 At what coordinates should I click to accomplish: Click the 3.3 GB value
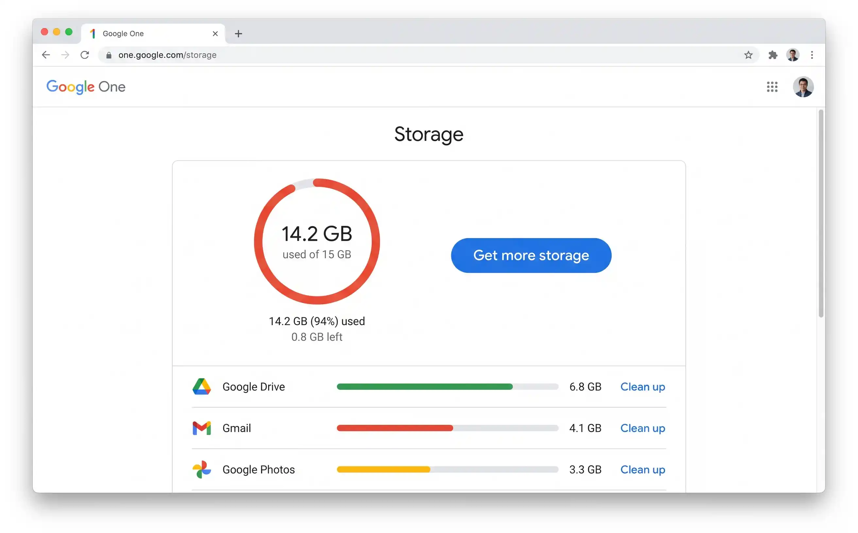tap(585, 469)
